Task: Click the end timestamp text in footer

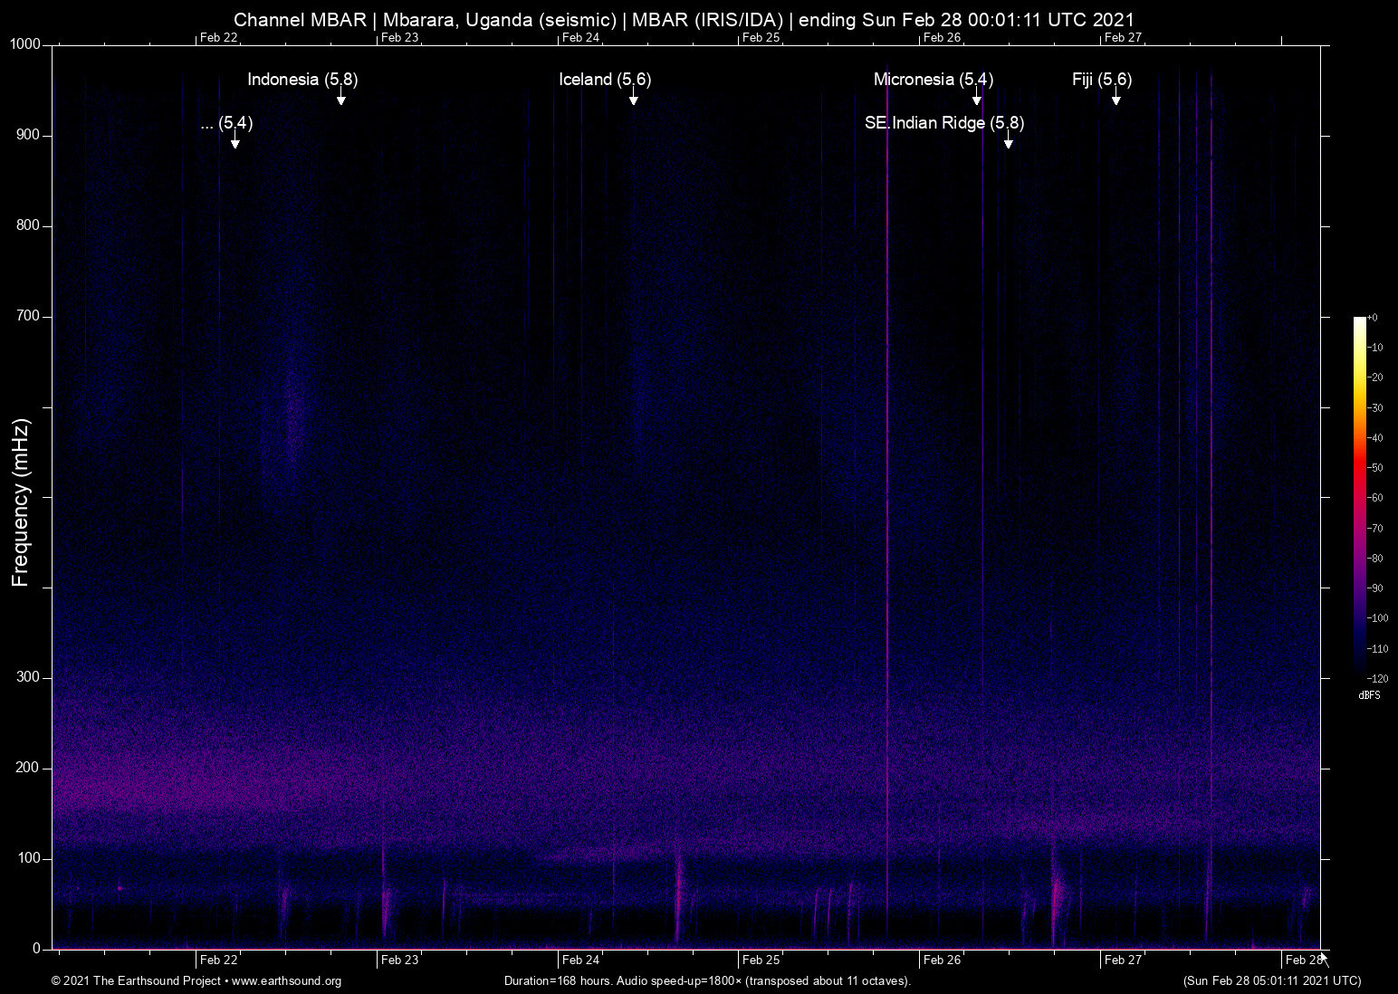Action: [x=1271, y=981]
